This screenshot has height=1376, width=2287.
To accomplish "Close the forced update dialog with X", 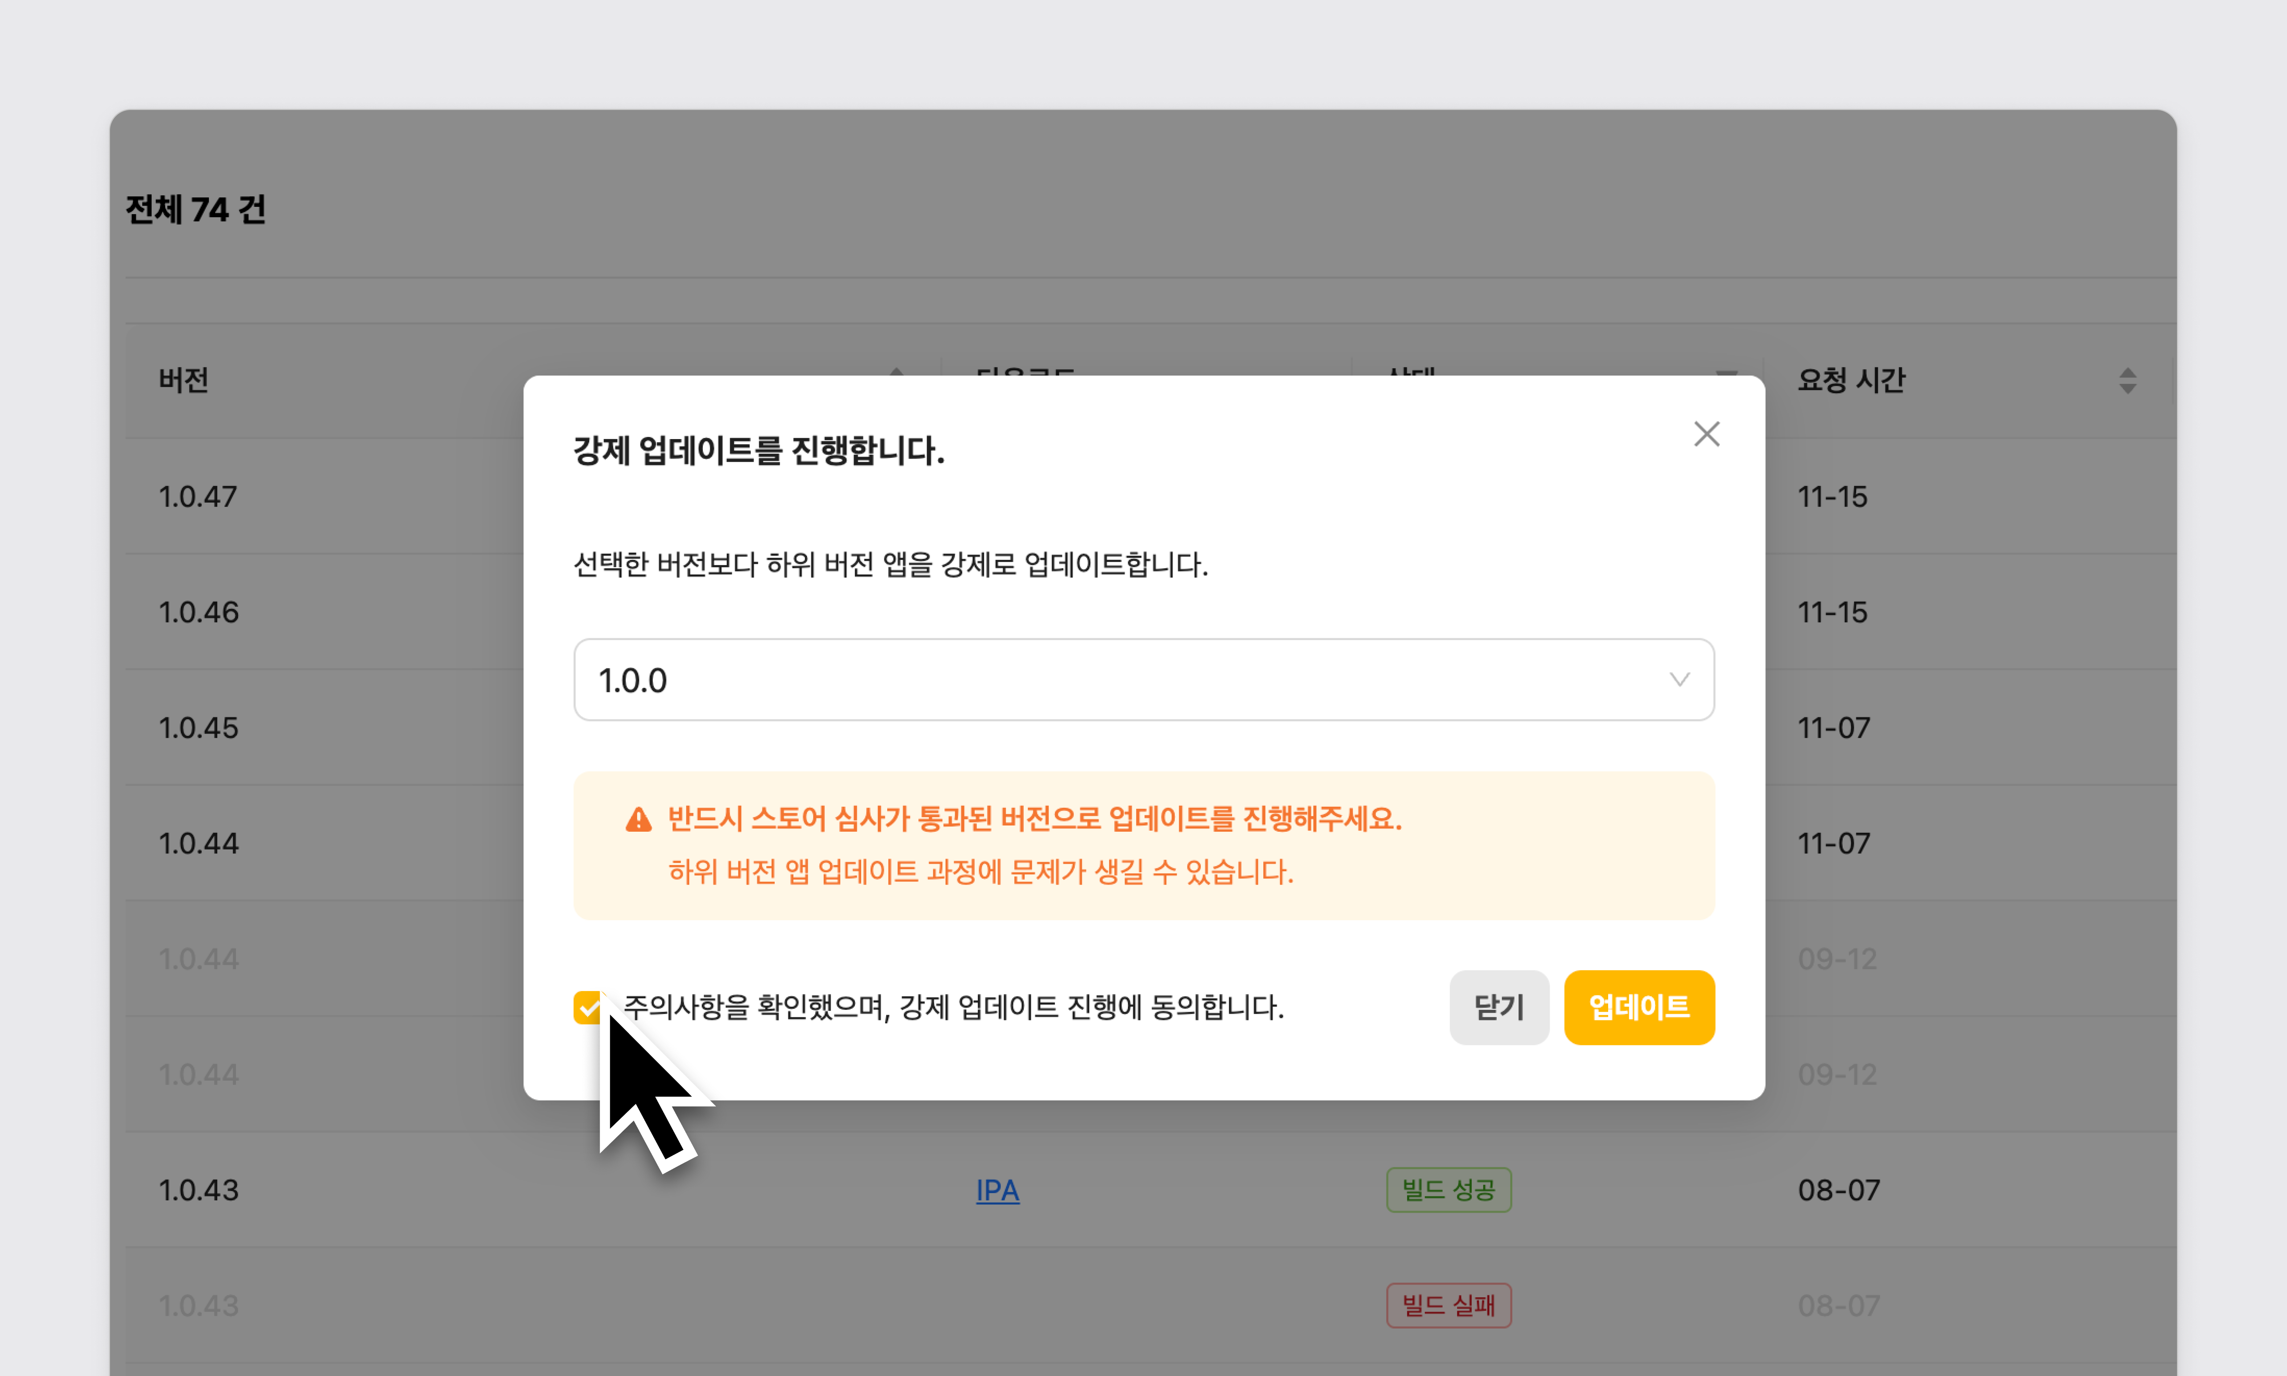I will click(x=1707, y=434).
